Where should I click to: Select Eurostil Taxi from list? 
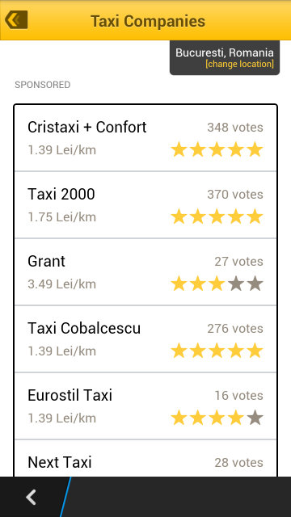145,406
